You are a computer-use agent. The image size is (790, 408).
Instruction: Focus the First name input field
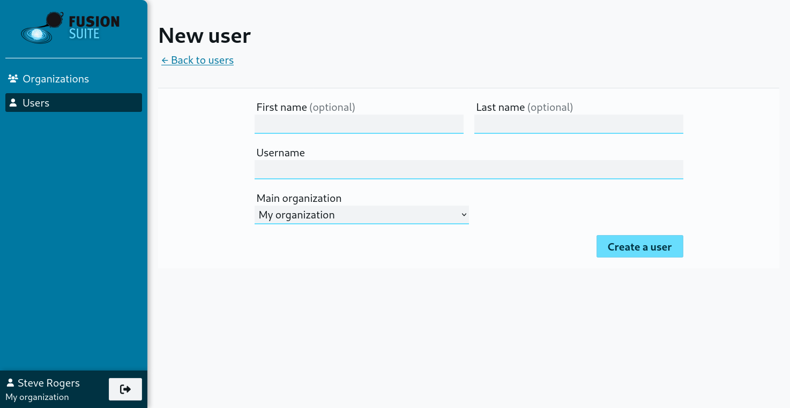pyautogui.click(x=359, y=124)
